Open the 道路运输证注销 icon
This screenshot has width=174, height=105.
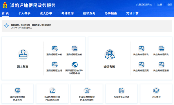55,65
